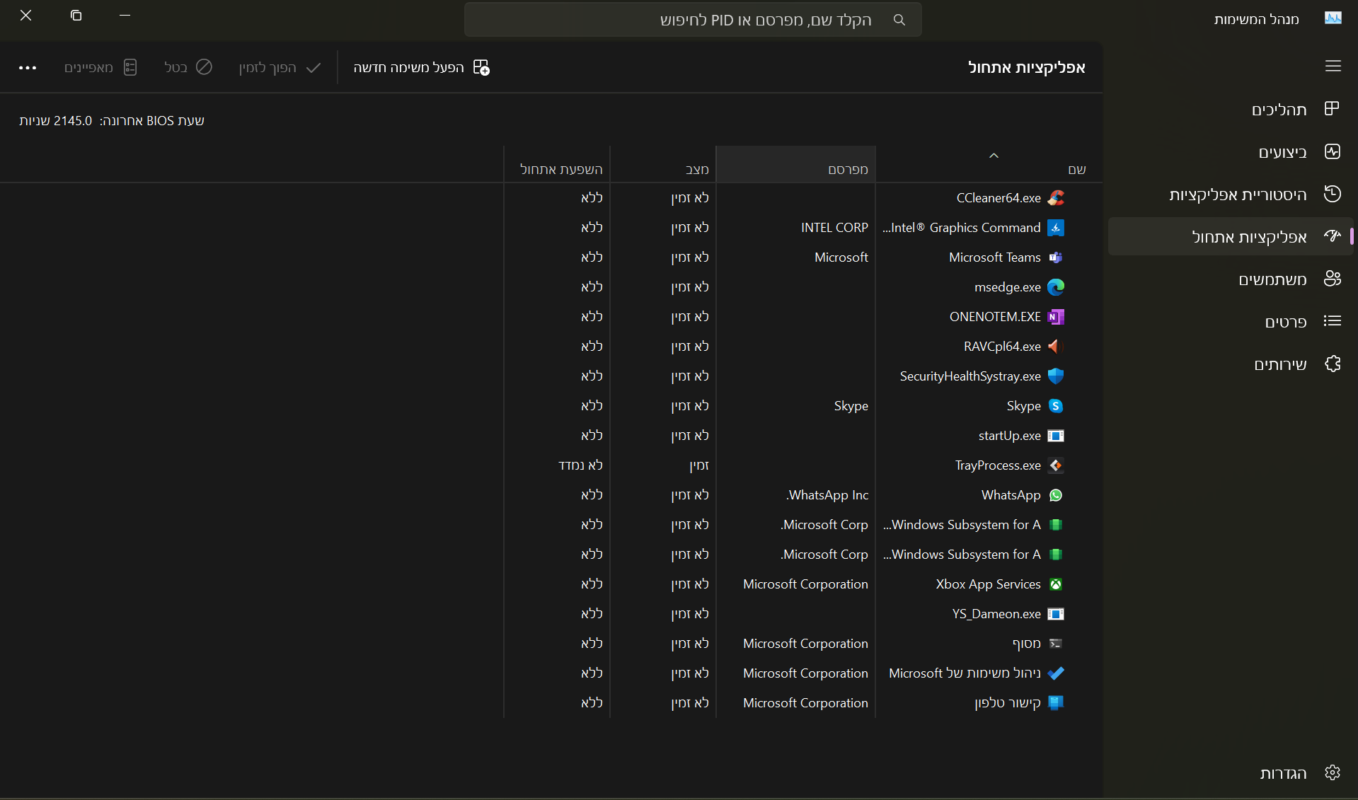
Task: Select startUp.exe row name
Action: [x=1010, y=436]
